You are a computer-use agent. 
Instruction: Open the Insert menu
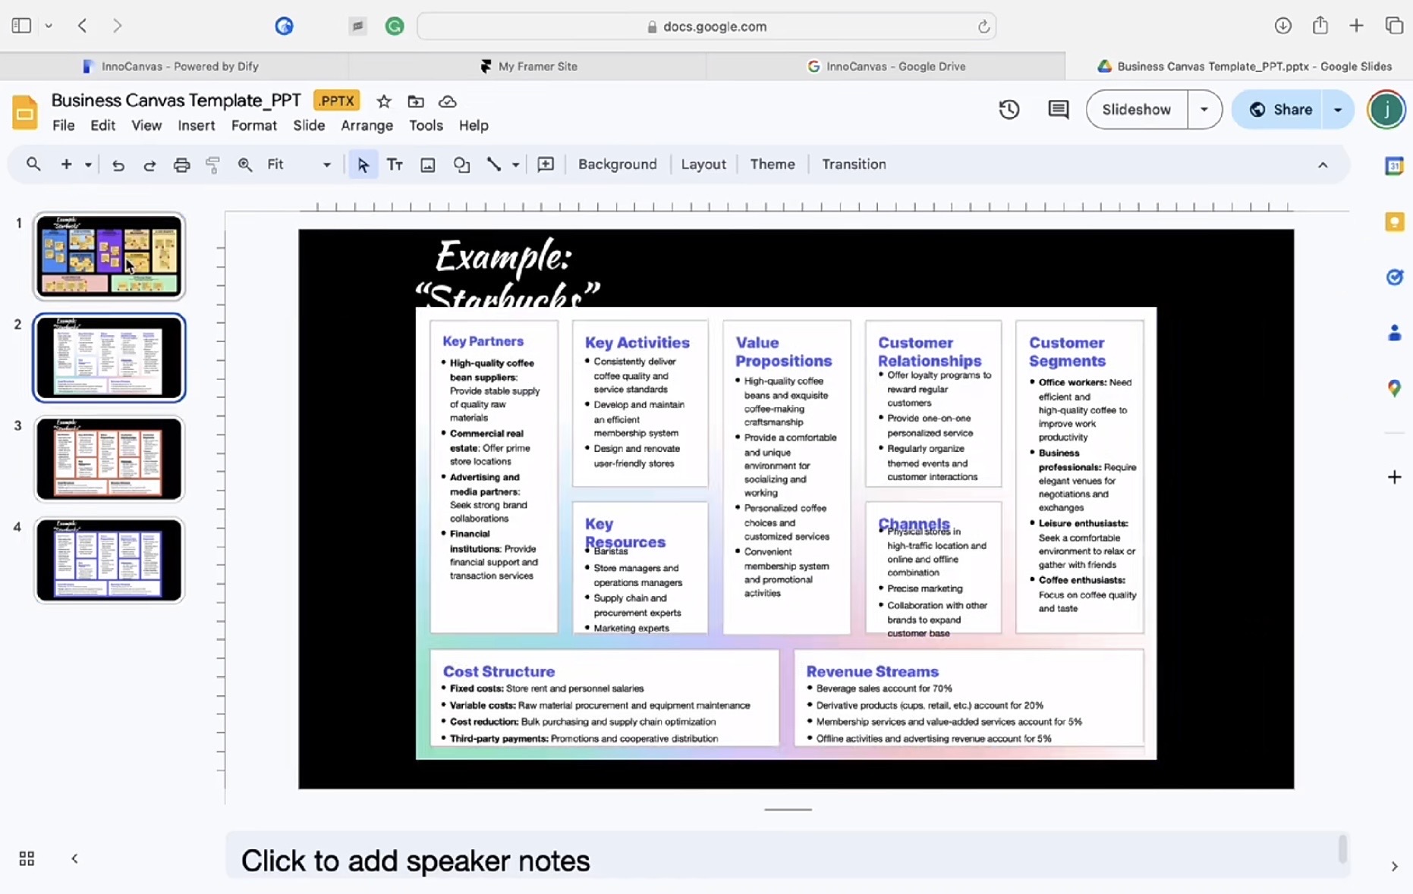point(197,125)
